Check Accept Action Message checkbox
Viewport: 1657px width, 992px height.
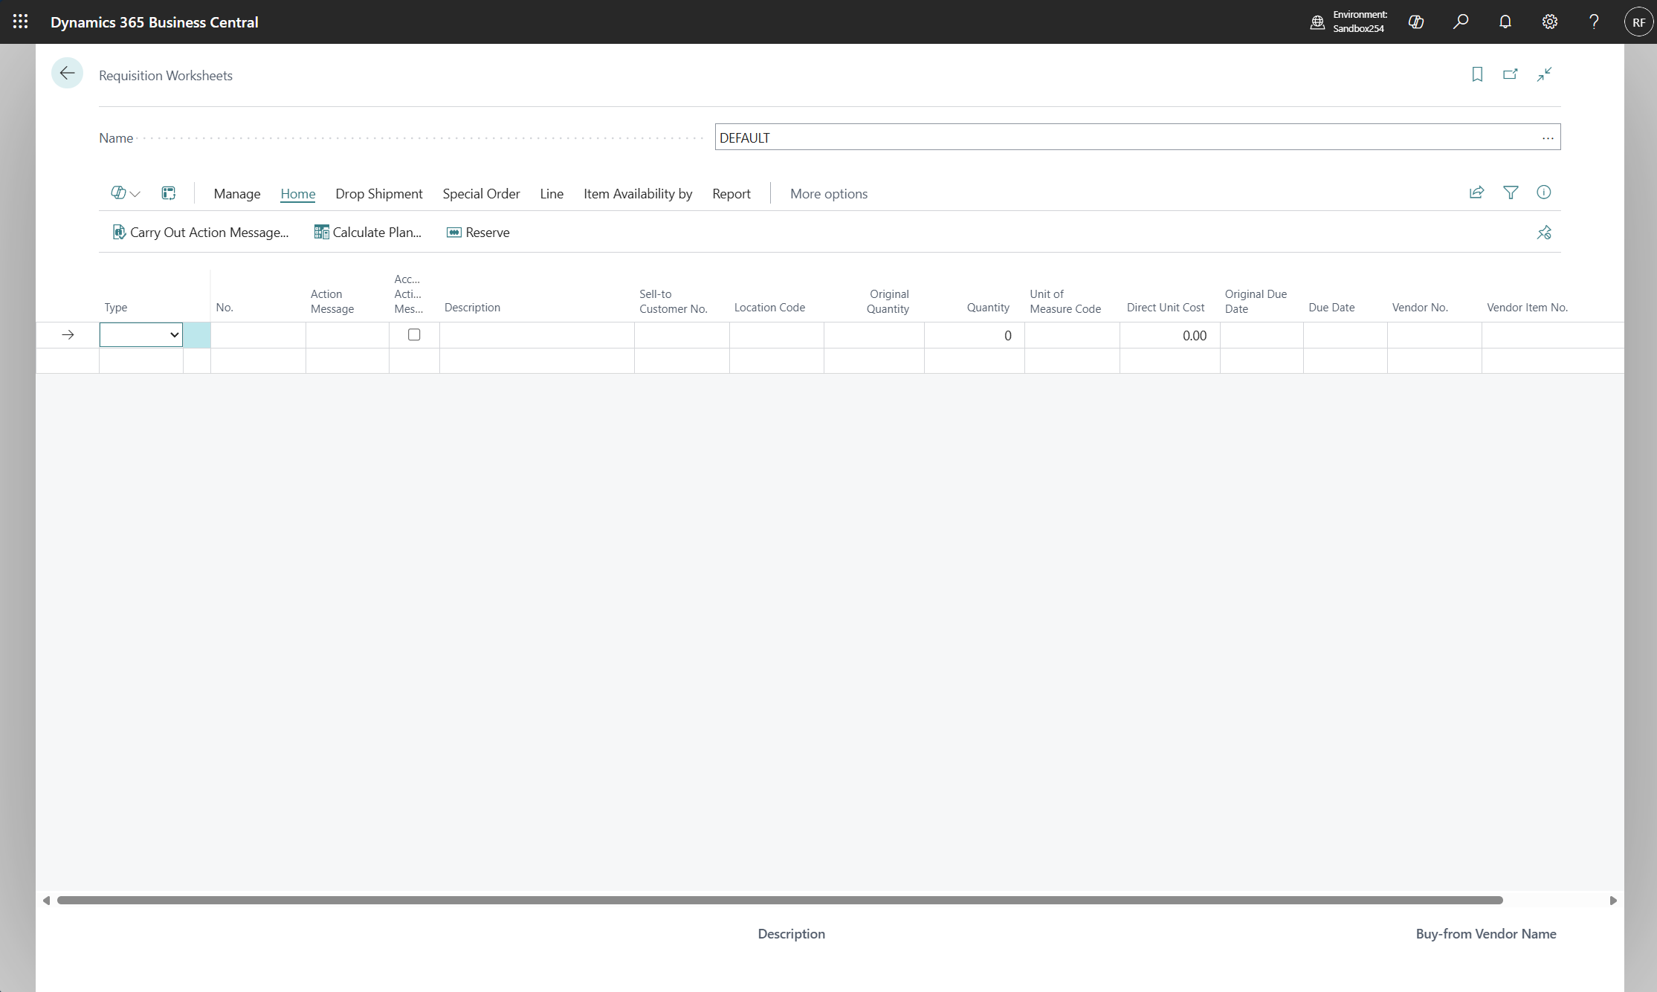tap(414, 335)
